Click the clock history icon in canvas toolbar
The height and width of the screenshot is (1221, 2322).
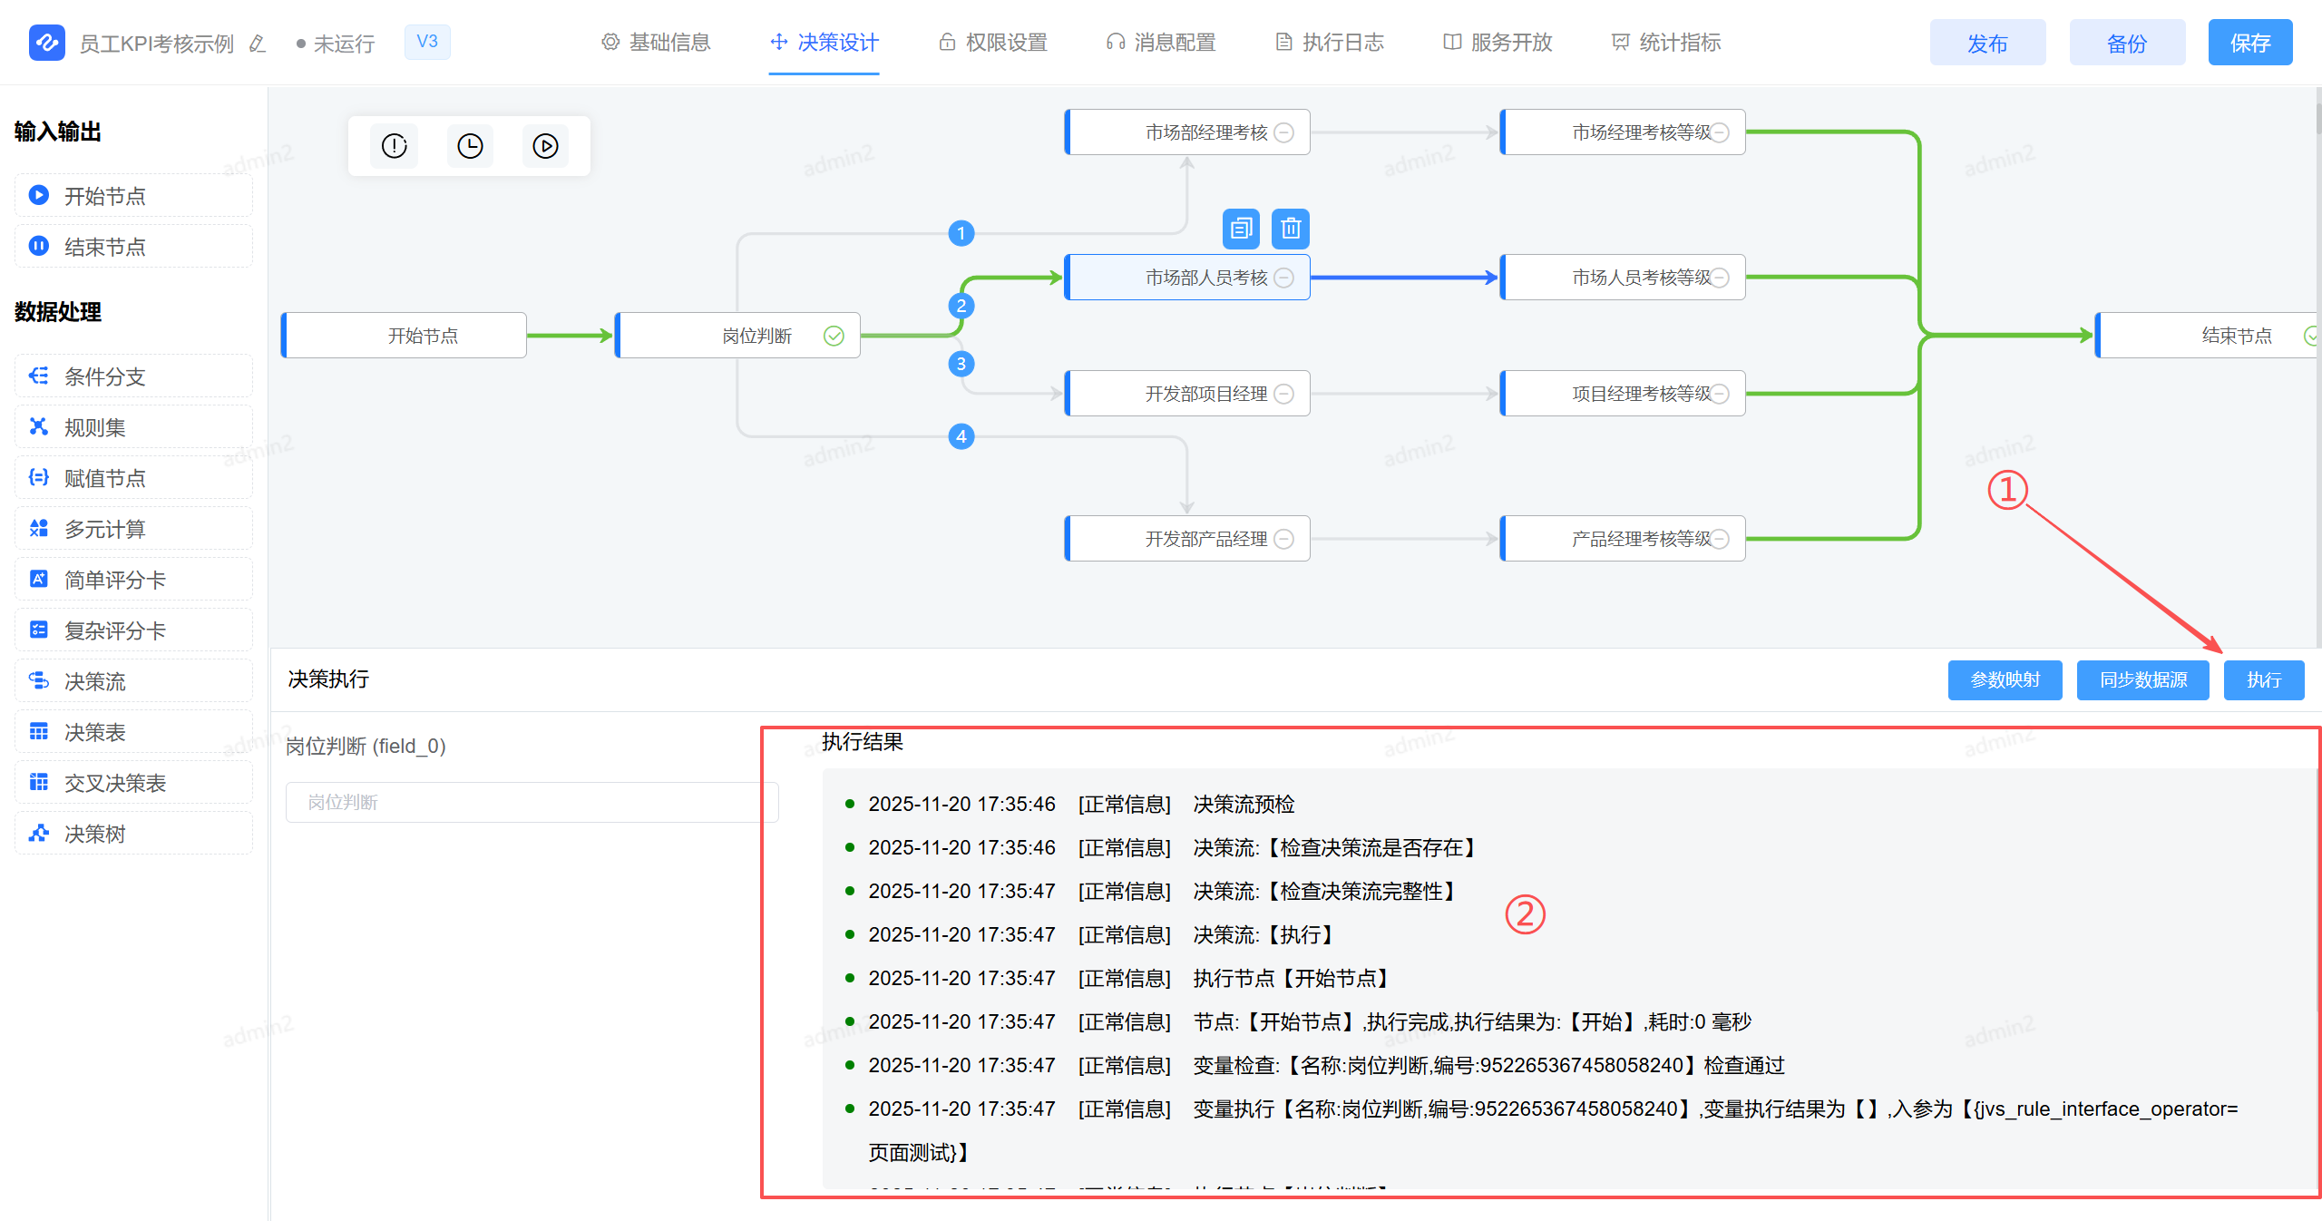(x=470, y=146)
